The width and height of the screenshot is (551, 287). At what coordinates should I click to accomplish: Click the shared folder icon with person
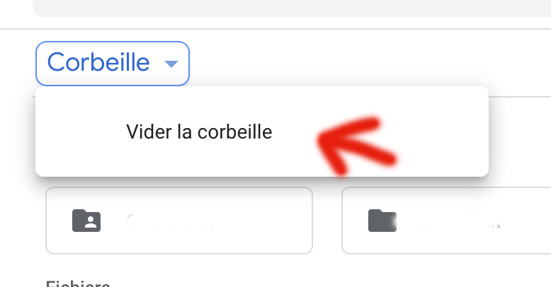pyautogui.click(x=86, y=221)
